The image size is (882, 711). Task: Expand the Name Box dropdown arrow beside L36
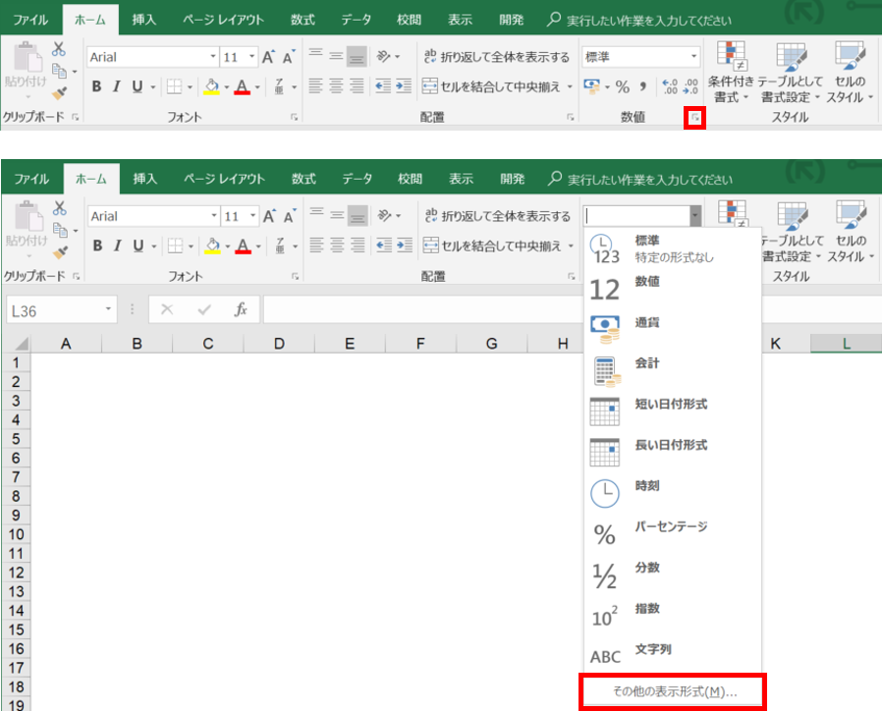pos(109,309)
